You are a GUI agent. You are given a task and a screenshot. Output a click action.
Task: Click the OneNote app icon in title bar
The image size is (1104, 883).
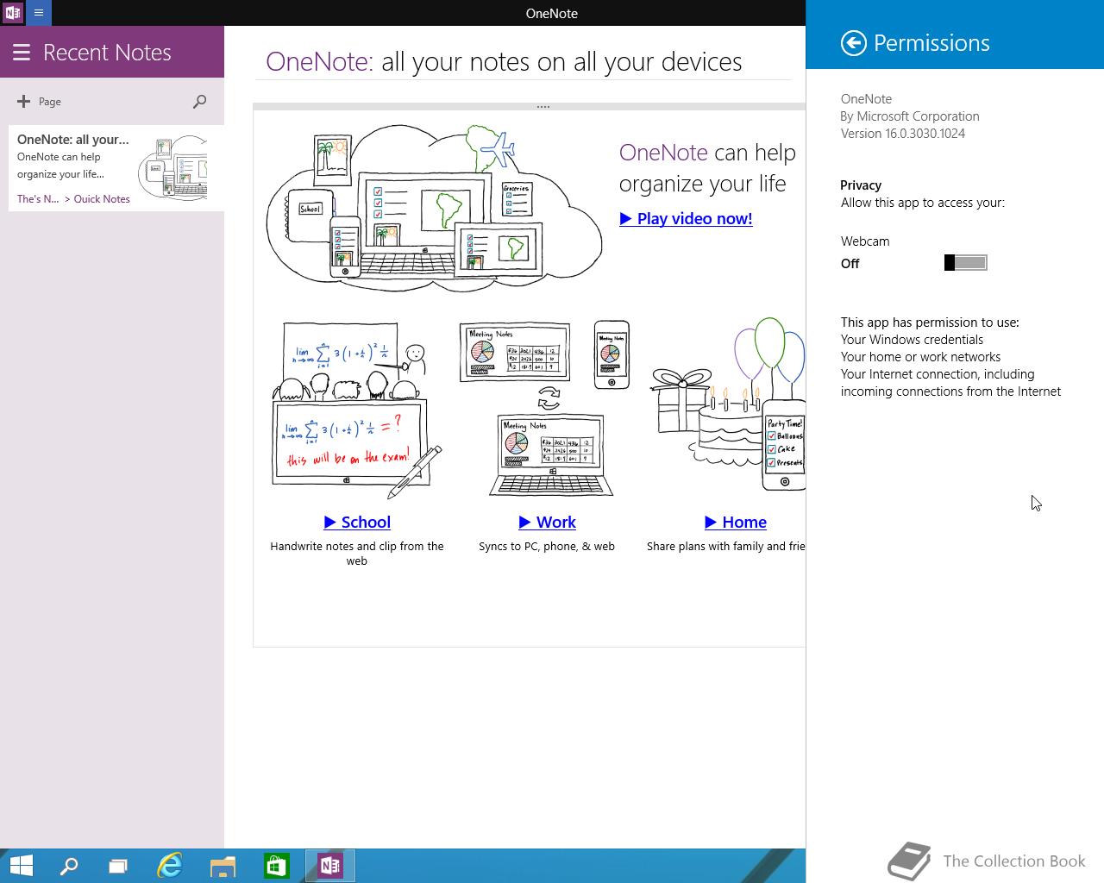tap(12, 13)
